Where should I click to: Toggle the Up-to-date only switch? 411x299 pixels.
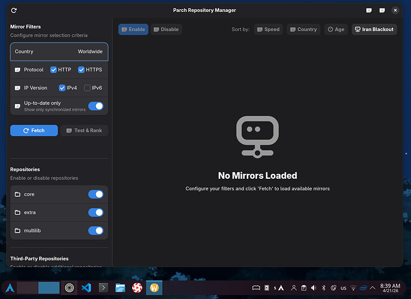[96, 106]
